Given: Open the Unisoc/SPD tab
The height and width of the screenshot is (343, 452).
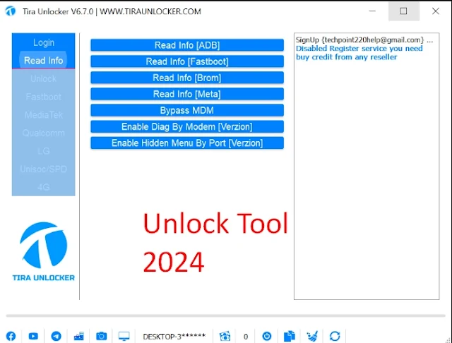Looking at the screenshot, I should (44, 169).
